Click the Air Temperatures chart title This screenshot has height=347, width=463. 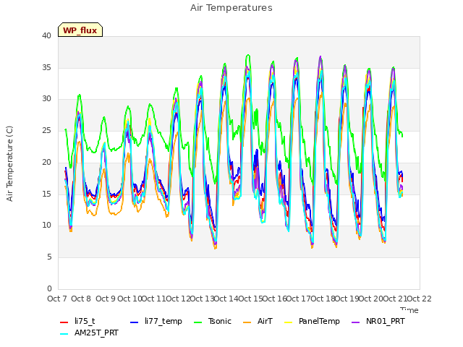pos(231,8)
